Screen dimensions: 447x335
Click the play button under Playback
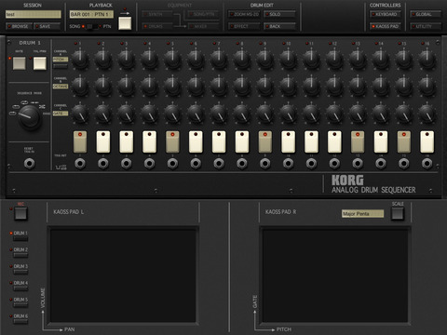125,23
